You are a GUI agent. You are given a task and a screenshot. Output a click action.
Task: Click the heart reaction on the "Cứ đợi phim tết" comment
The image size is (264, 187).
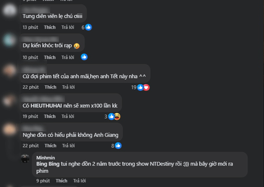pos(146,87)
